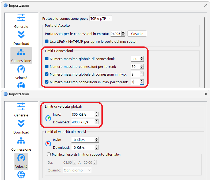Screen dimensions: 212x180
Task: Open Protocollo connessione peer dropdown
Action: (100, 18)
